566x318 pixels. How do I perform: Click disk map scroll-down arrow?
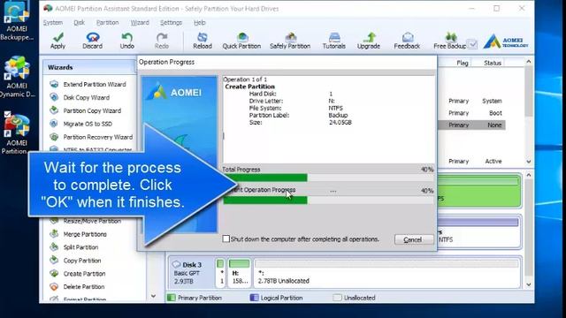pyautogui.click(x=529, y=284)
